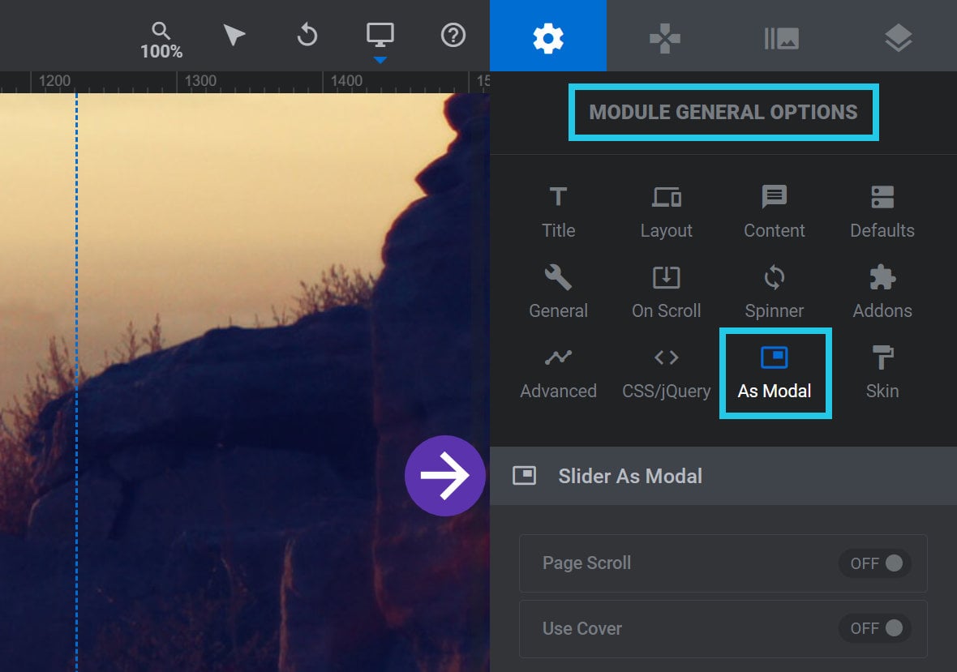
Task: Open the Title settings section
Action: click(x=559, y=212)
